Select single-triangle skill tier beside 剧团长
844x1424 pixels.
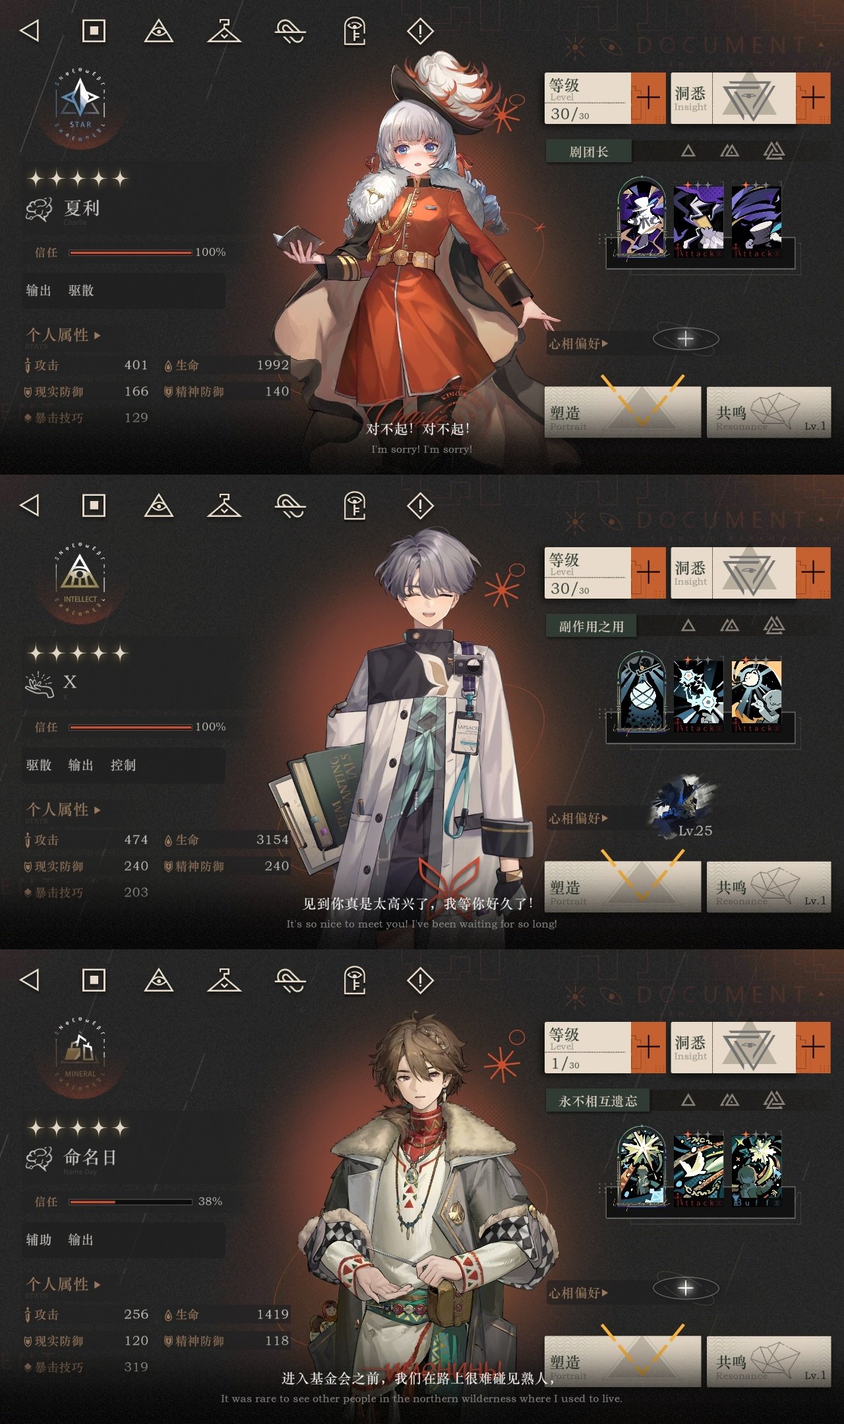pyautogui.click(x=688, y=152)
